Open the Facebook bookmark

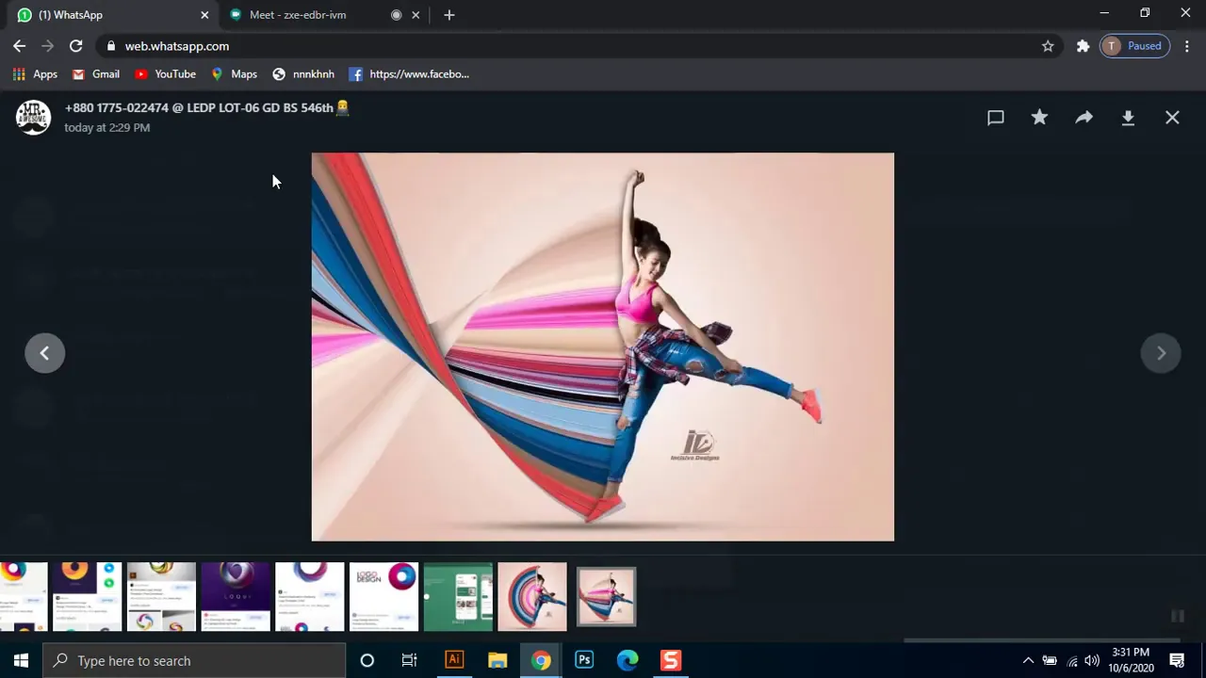[409, 74]
